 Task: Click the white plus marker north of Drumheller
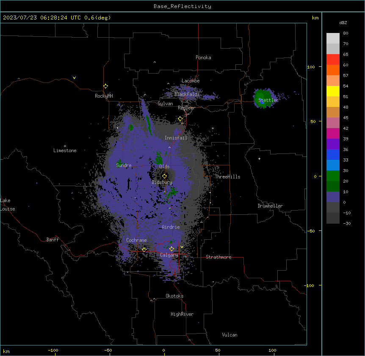point(259,159)
